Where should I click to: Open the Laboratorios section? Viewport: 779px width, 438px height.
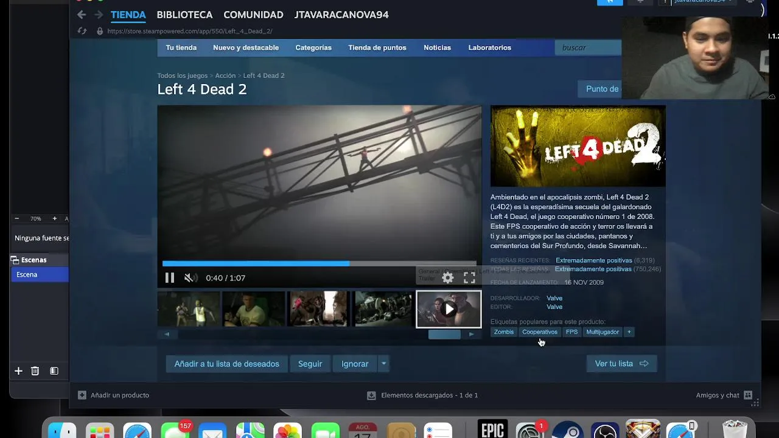[x=490, y=47]
